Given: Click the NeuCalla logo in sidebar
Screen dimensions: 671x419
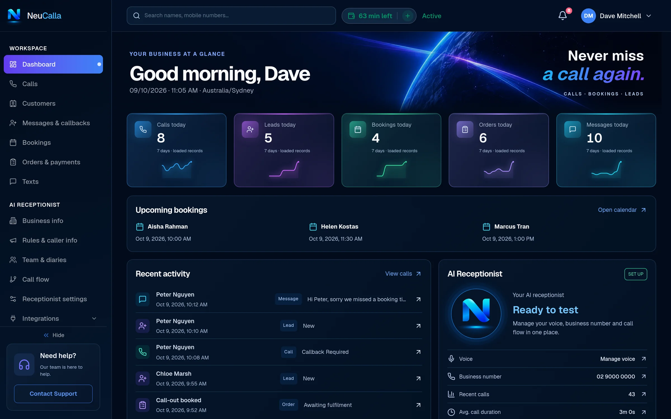Looking at the screenshot, I should (x=34, y=15).
